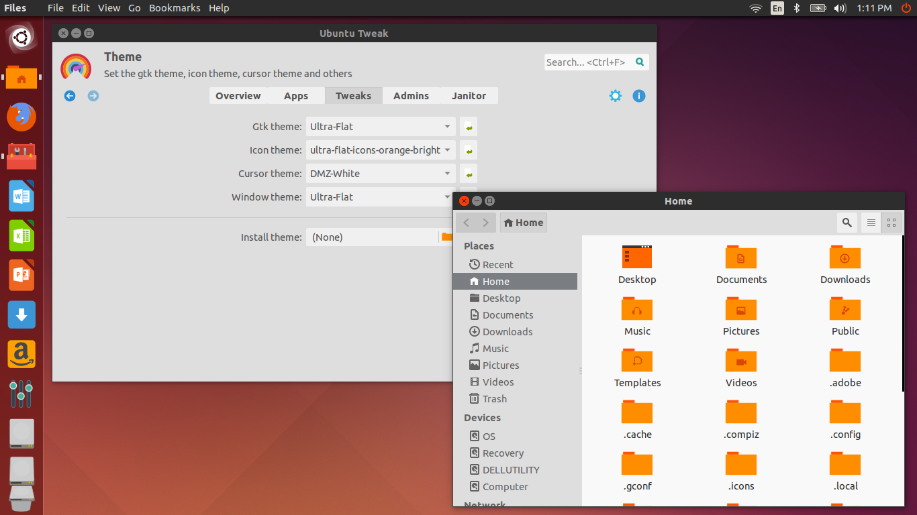Open the Window theme dropdown
The width and height of the screenshot is (917, 515).
tap(379, 197)
